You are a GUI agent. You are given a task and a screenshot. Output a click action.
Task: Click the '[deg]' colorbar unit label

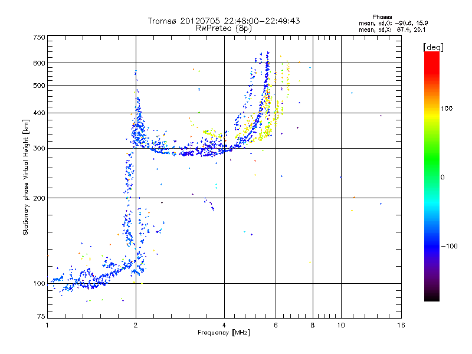(433, 47)
